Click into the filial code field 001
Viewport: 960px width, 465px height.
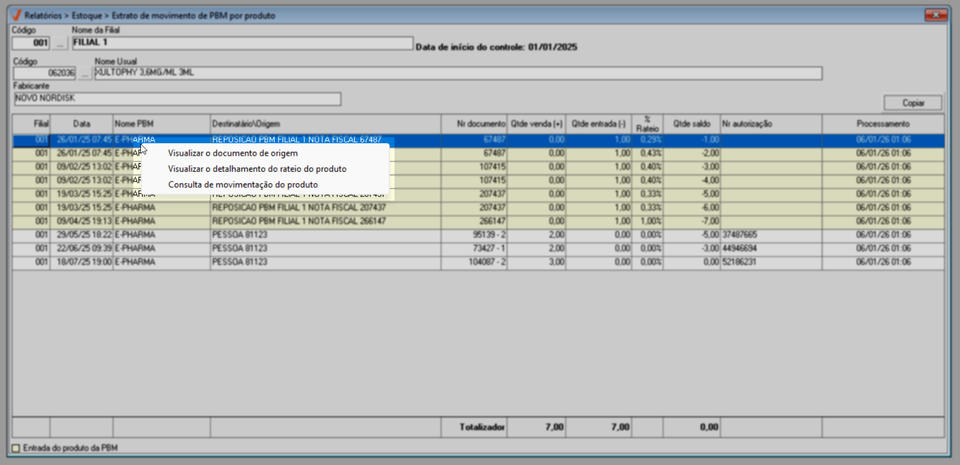click(x=32, y=43)
